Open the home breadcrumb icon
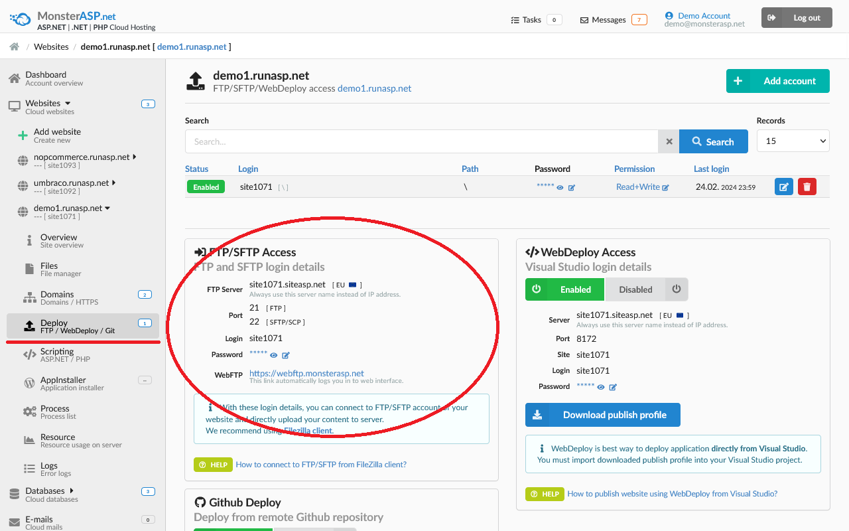 coord(14,46)
